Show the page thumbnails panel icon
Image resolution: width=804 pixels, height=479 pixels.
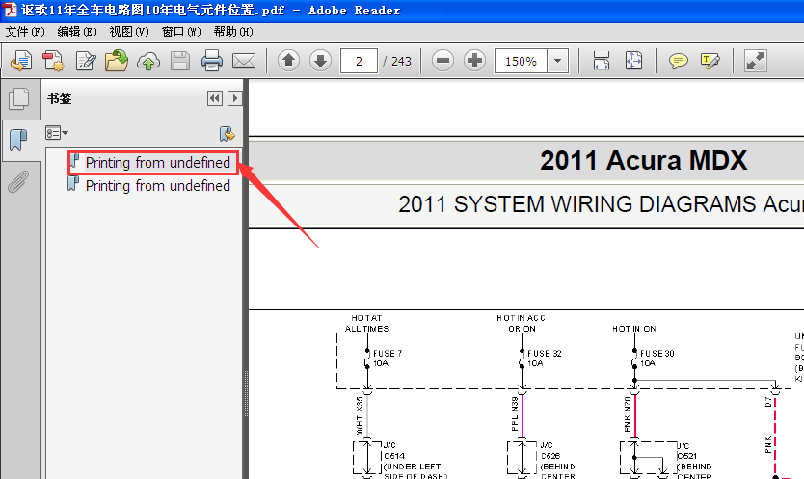[19, 98]
